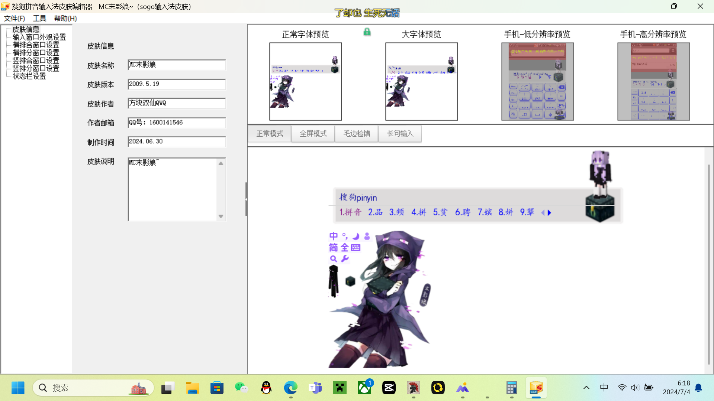Click candidate 1.拼音 in preview
The image size is (714, 401).
(350, 212)
